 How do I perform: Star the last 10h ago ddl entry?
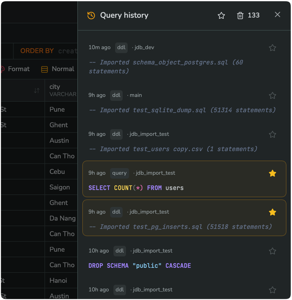point(272,290)
